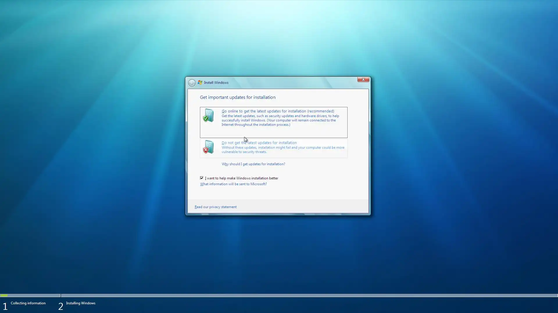This screenshot has height=313, width=558.
Task: Click the 'Collecting information' step label
Action: point(28,303)
